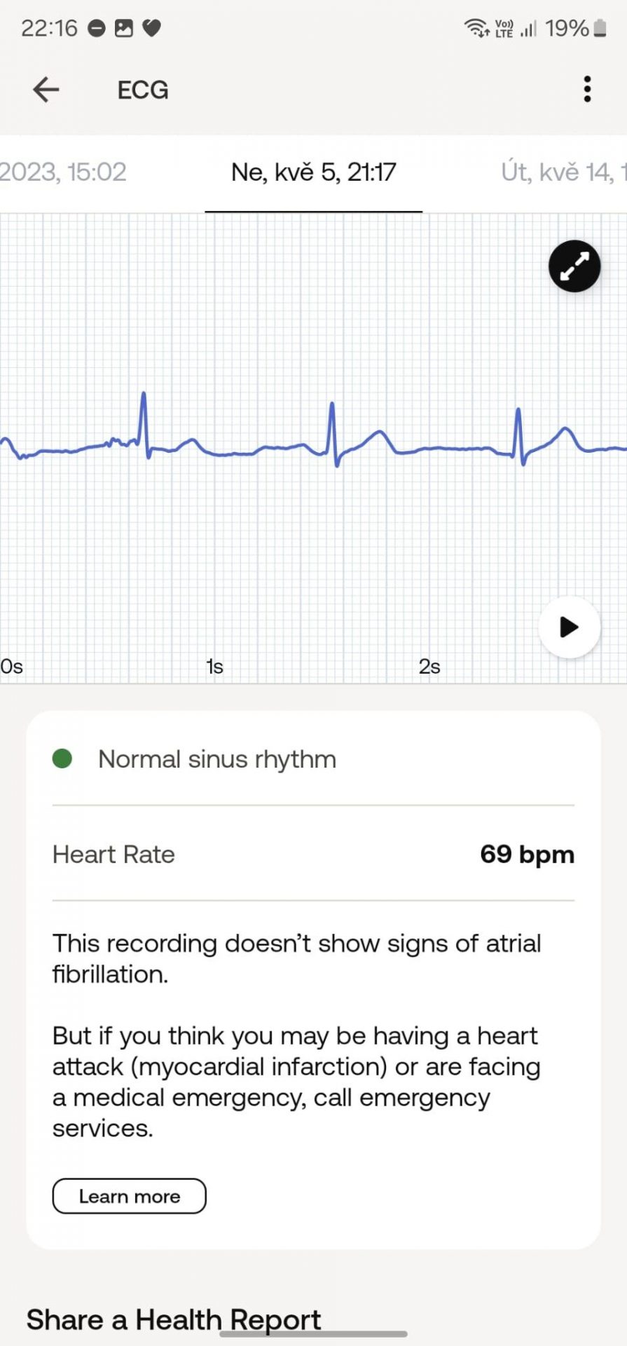The width and height of the screenshot is (627, 1346).
Task: Tap the Share a Health Report heading
Action: point(174,1319)
